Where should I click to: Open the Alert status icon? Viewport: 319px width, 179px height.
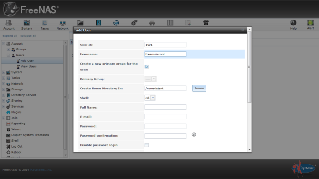pyautogui.click(x=310, y=25)
